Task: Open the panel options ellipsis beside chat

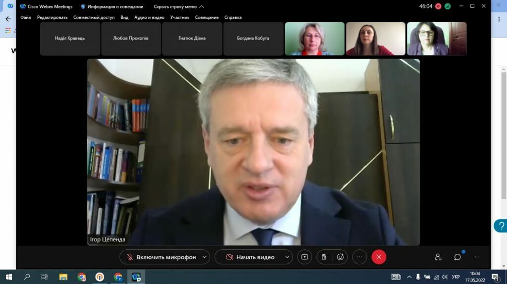Action: pos(477,257)
